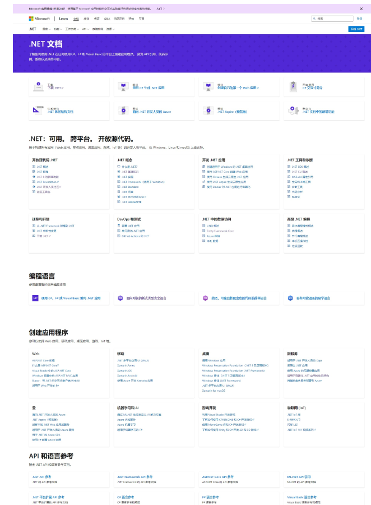
Task: Open the .NET Framework API reference link
Action: coord(135,476)
